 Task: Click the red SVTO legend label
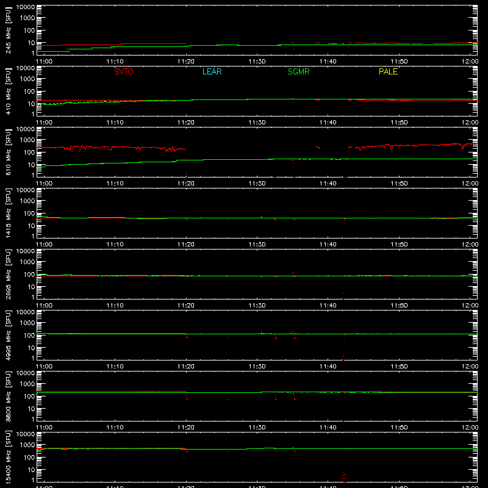pyautogui.click(x=124, y=71)
